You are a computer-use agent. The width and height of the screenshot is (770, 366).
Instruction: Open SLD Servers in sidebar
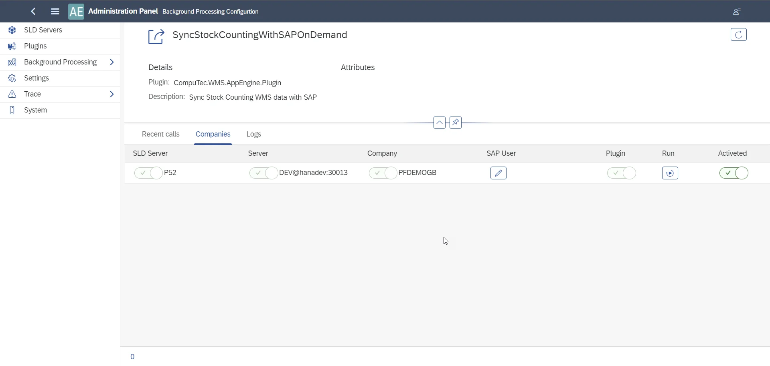[43, 30]
